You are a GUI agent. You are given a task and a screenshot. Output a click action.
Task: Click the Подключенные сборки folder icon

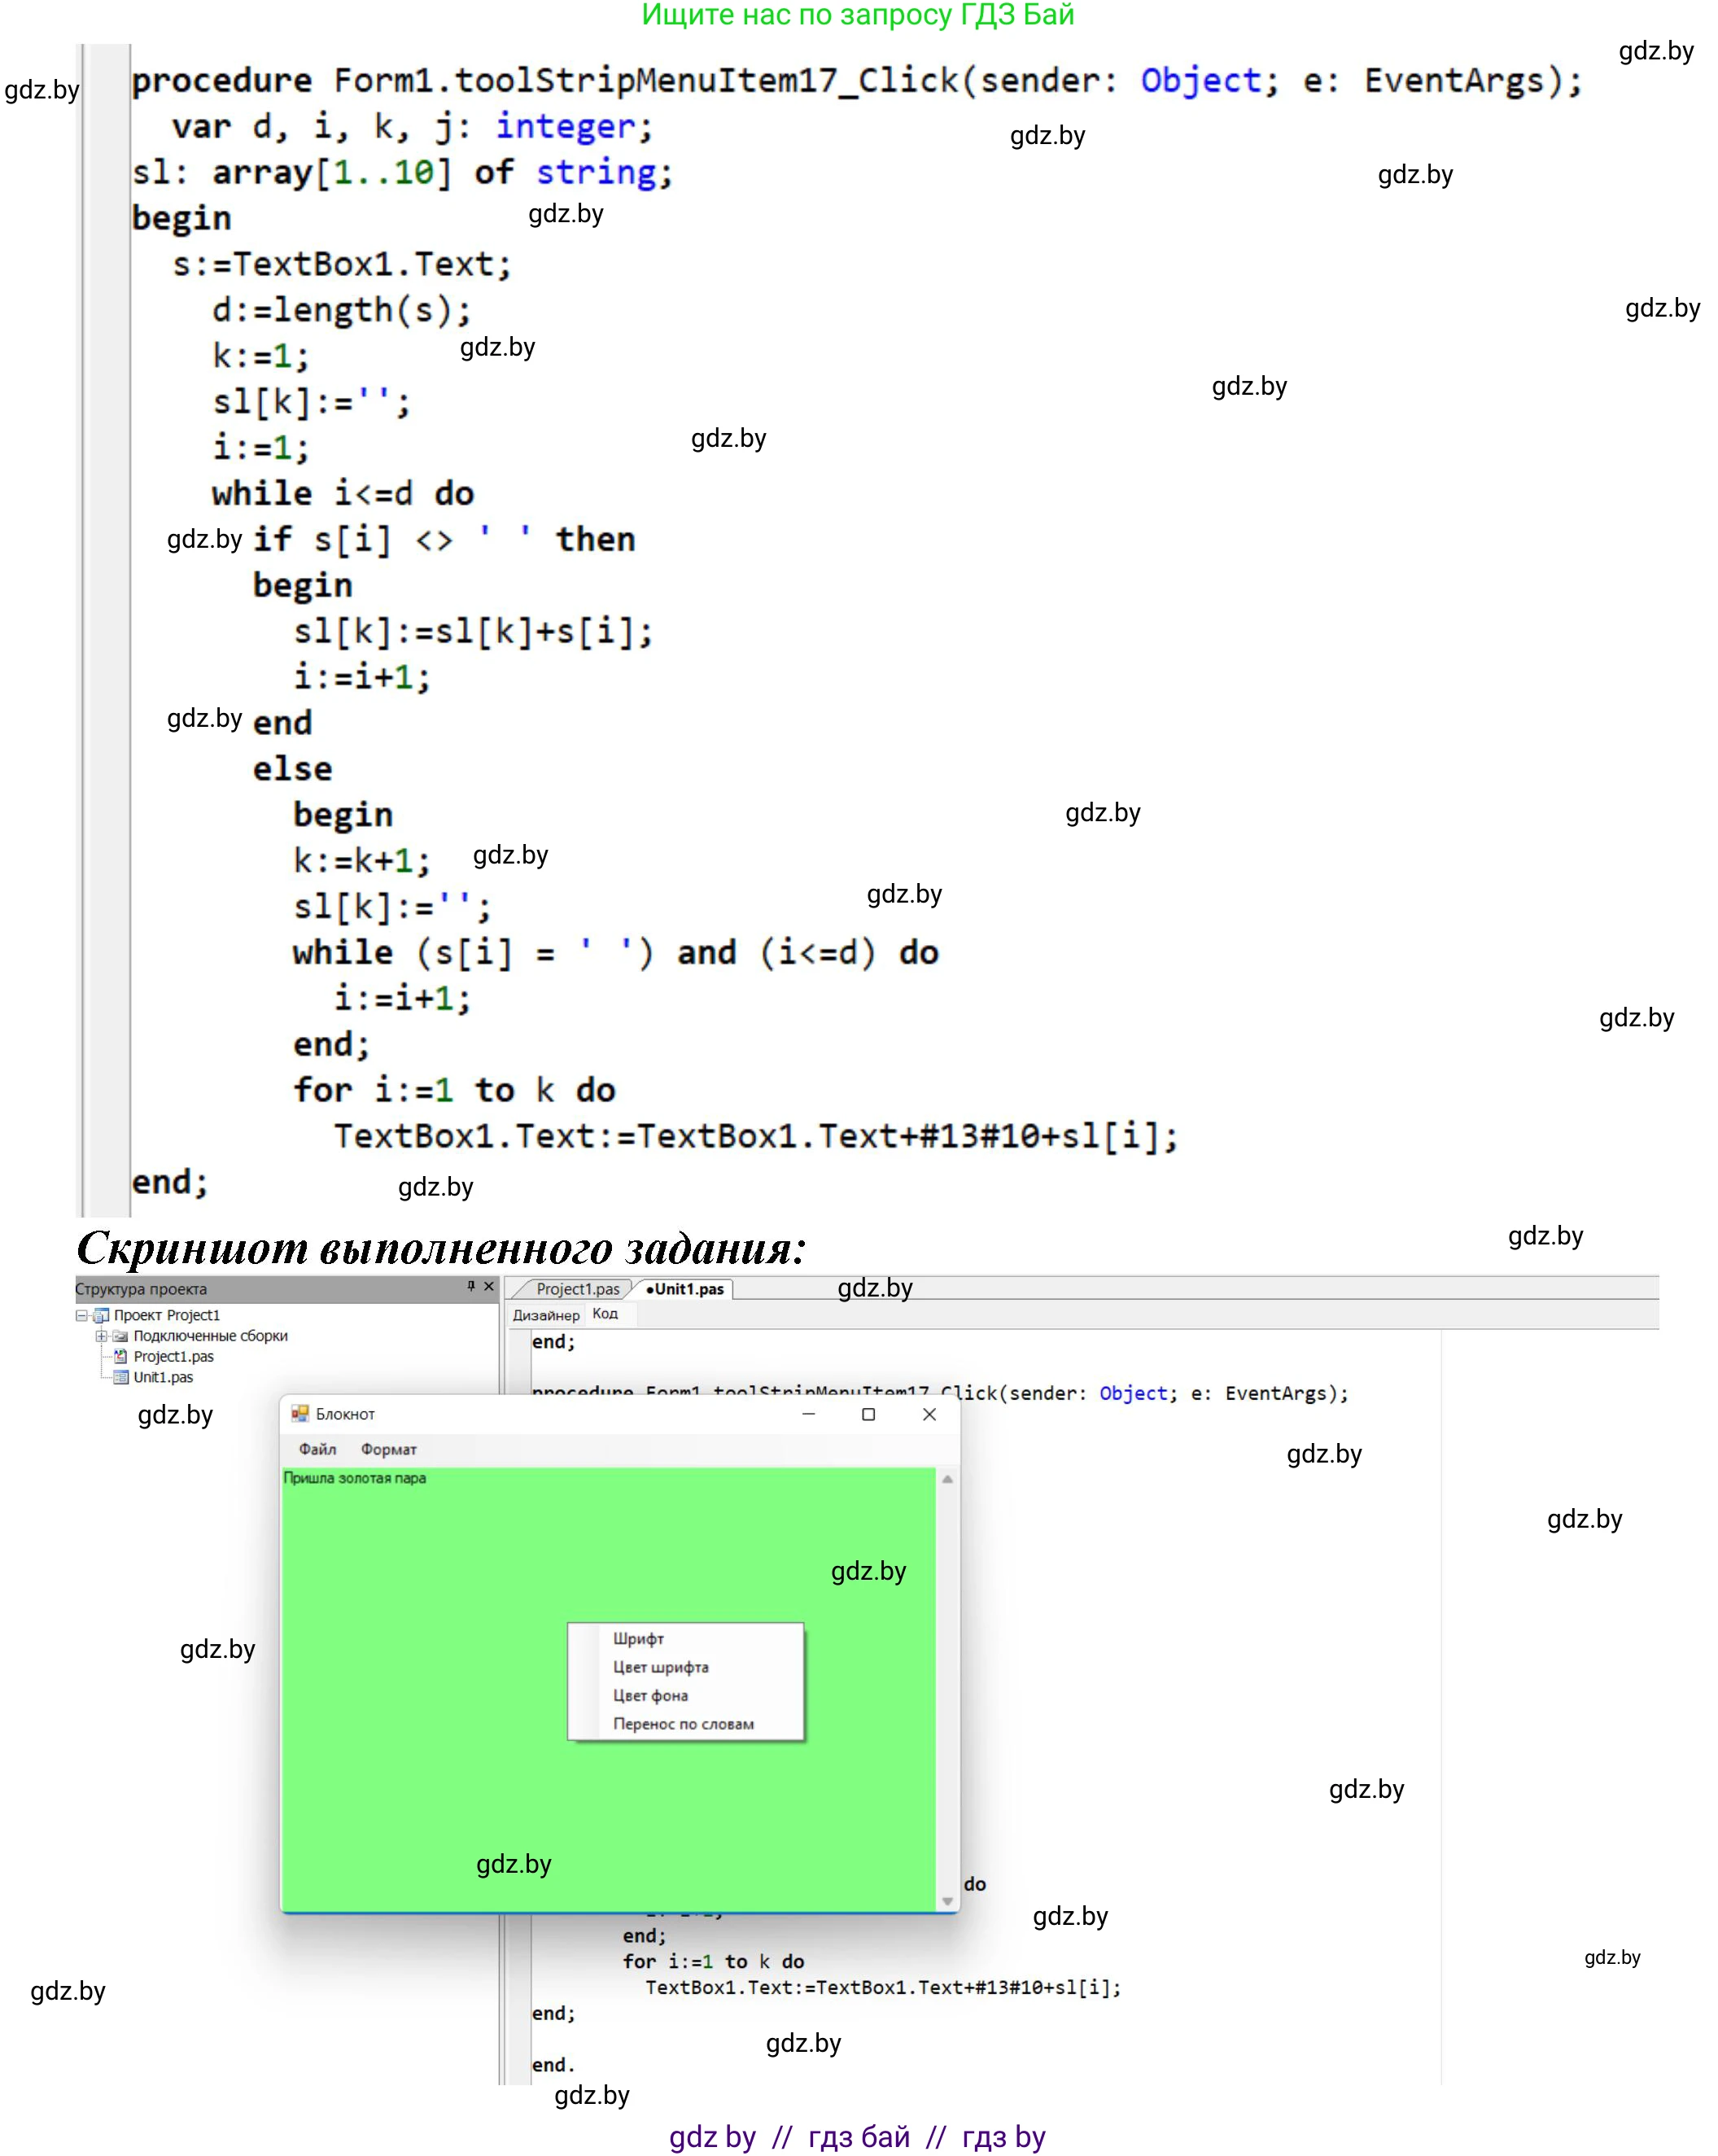[120, 1336]
